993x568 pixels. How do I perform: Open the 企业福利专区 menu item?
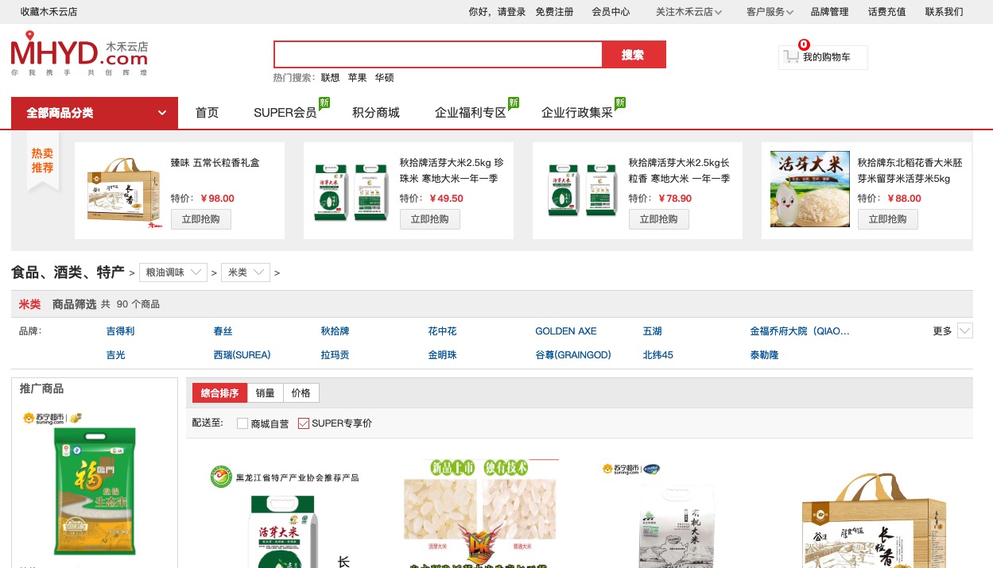tap(471, 113)
